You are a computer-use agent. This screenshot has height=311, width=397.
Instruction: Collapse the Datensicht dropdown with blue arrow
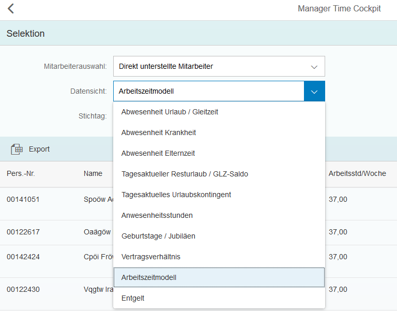(x=314, y=91)
